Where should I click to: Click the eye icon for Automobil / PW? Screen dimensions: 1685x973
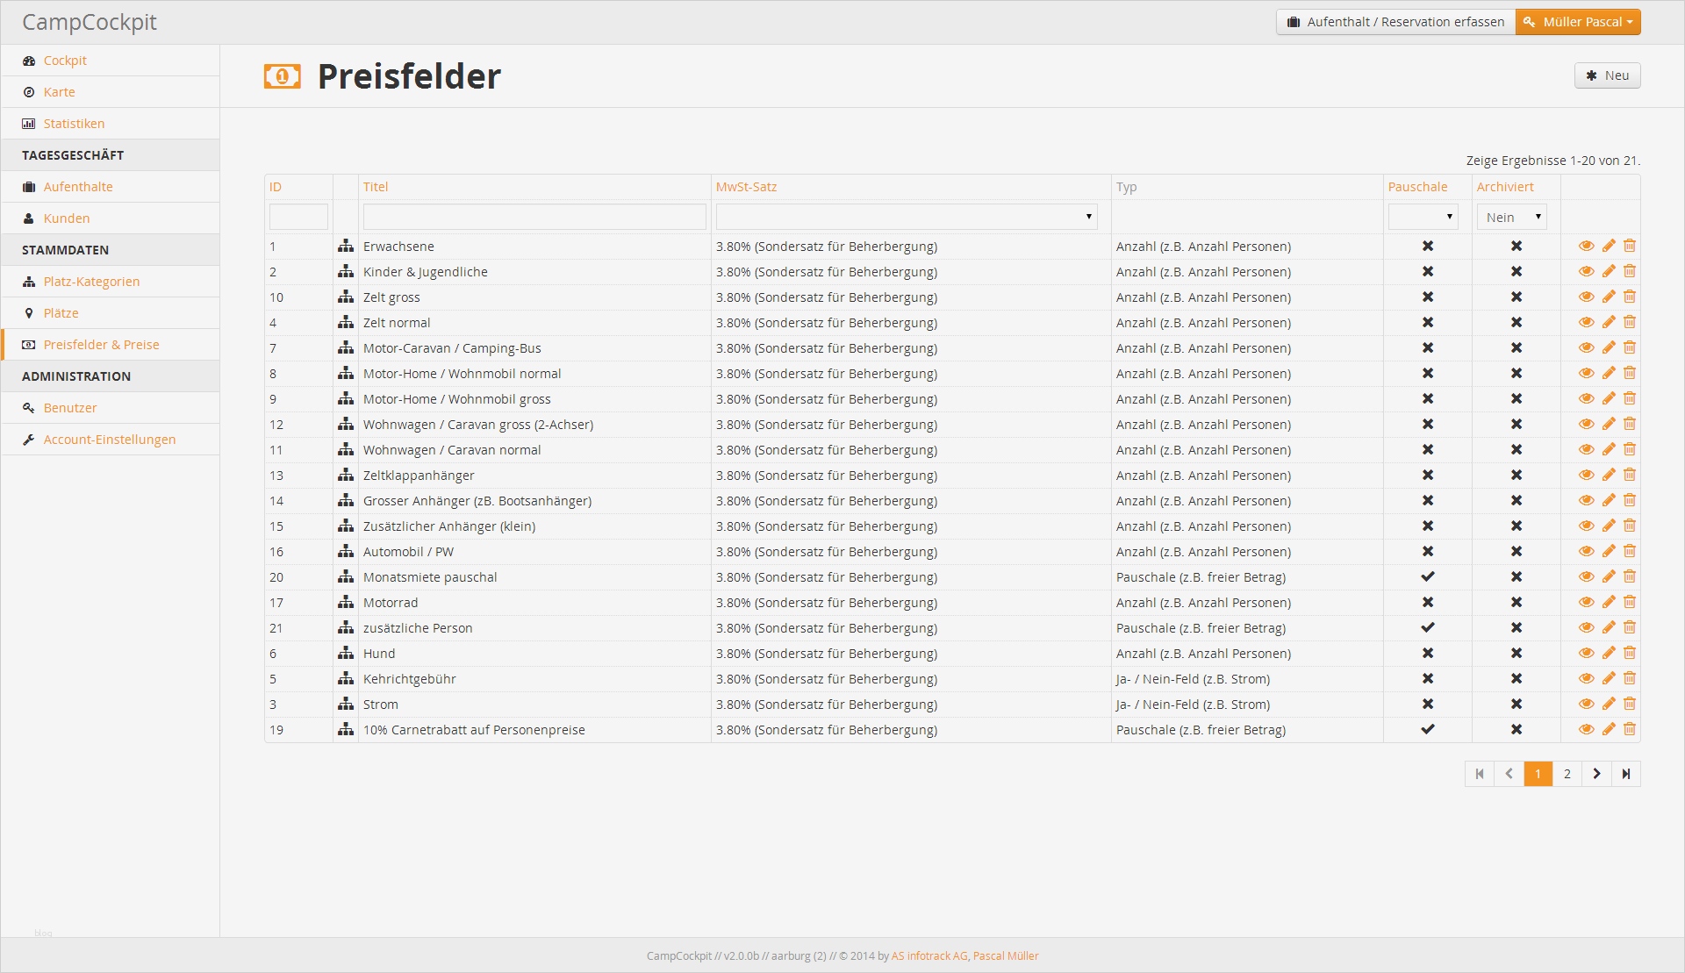[x=1586, y=552]
